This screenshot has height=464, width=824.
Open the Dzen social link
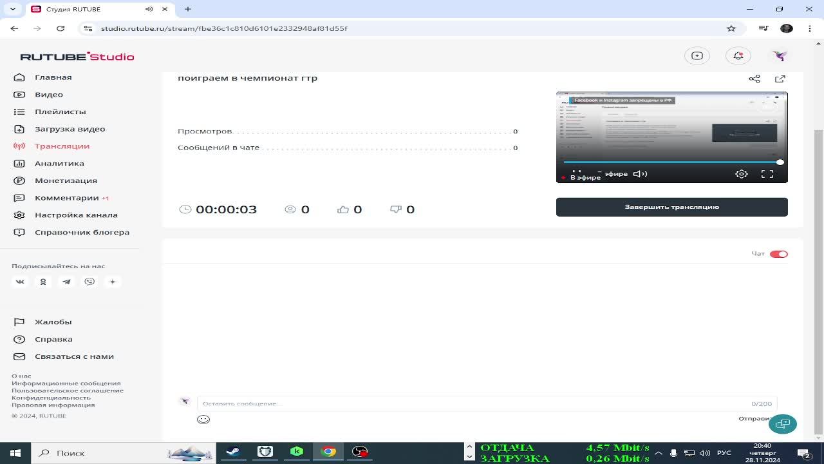click(x=113, y=282)
